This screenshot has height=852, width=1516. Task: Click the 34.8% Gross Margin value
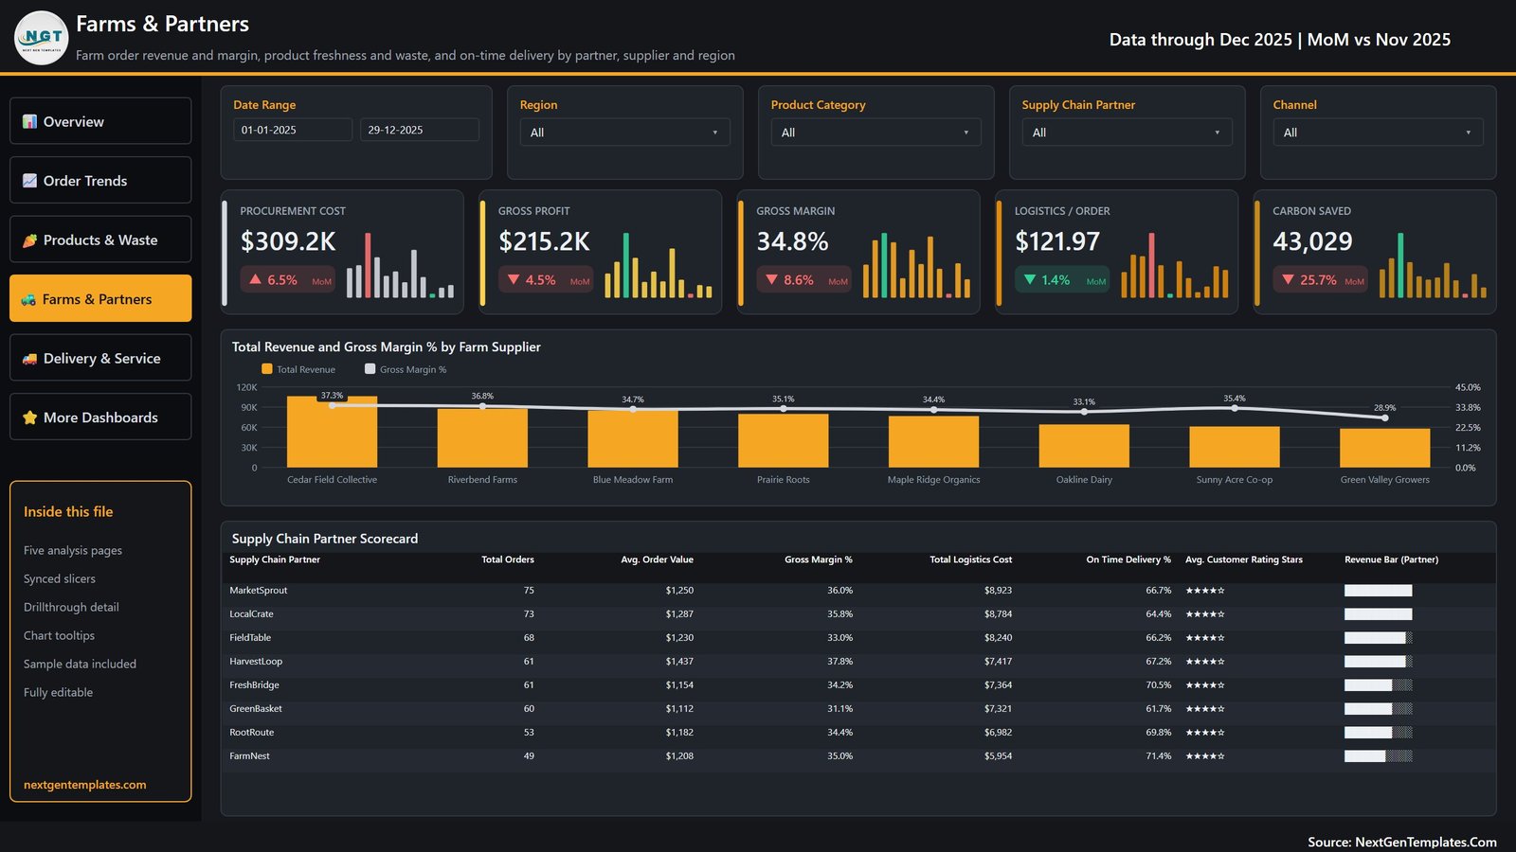(x=793, y=241)
